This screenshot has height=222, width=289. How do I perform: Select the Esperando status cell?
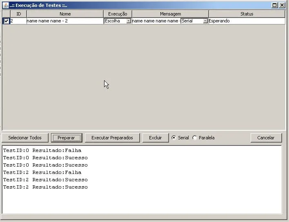[x=247, y=21]
